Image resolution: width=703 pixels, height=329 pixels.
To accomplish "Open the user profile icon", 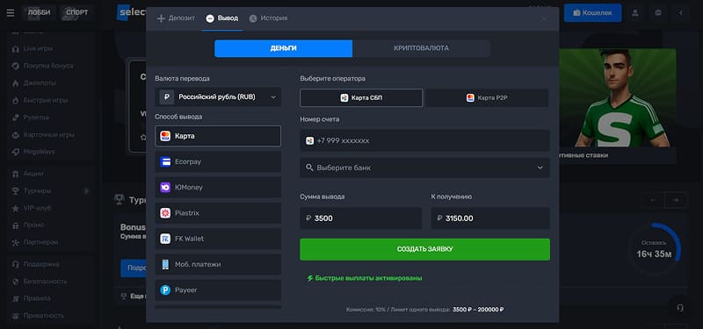I will [634, 13].
